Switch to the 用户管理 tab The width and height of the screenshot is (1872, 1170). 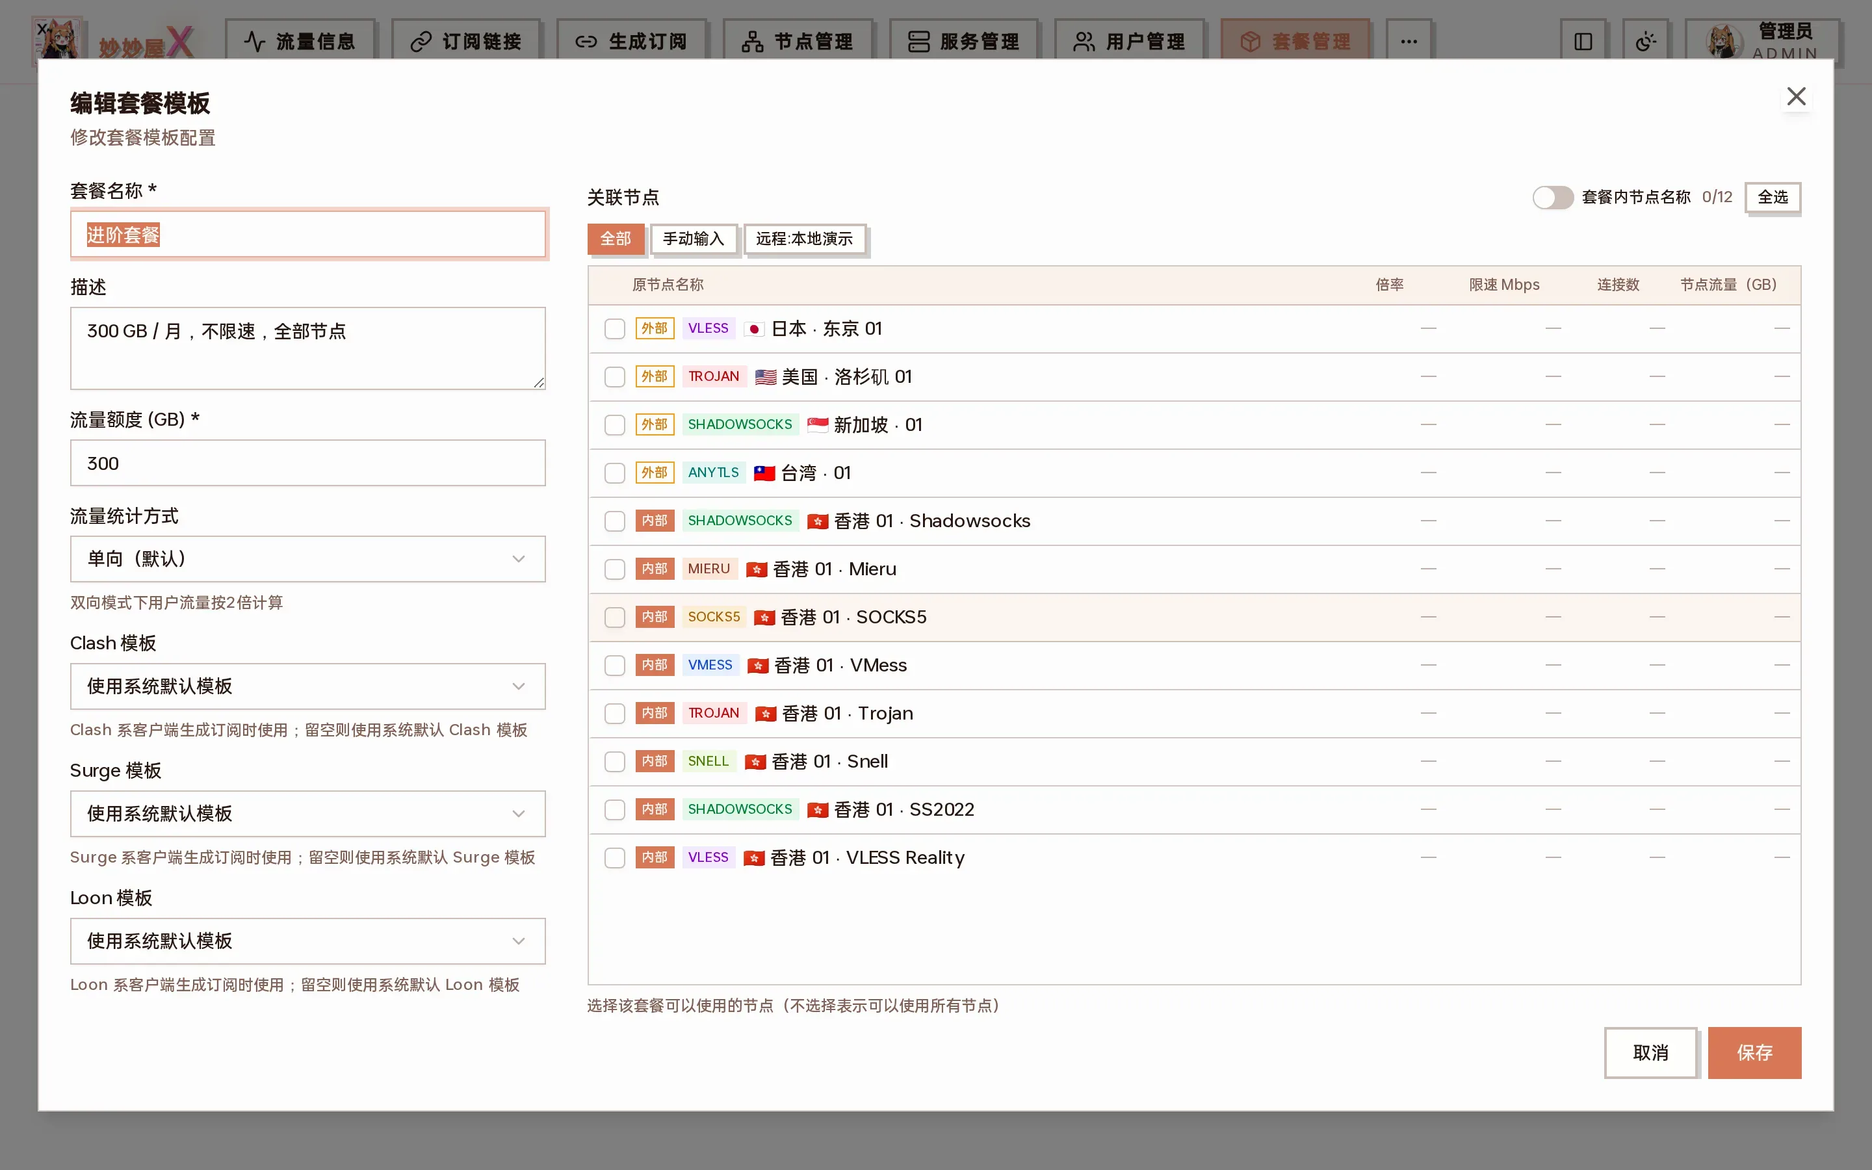pos(1130,41)
